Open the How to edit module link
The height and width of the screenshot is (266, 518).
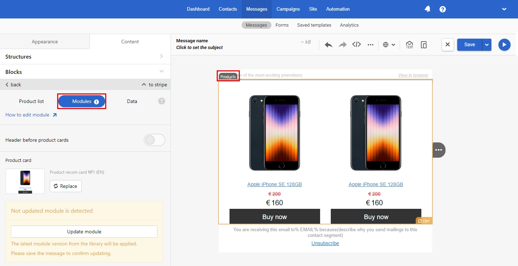pos(31,115)
